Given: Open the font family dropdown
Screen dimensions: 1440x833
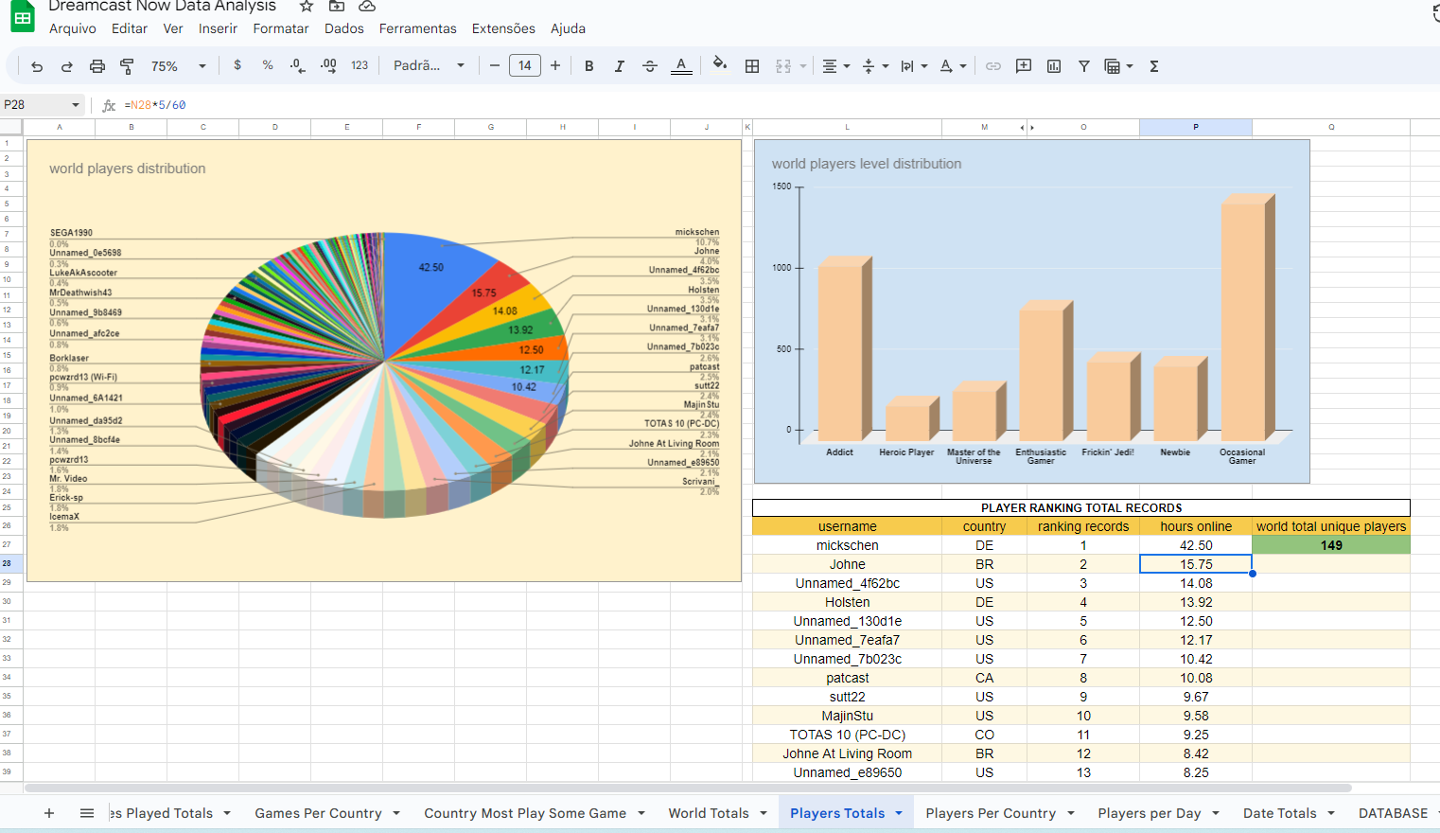Looking at the screenshot, I should [x=430, y=65].
